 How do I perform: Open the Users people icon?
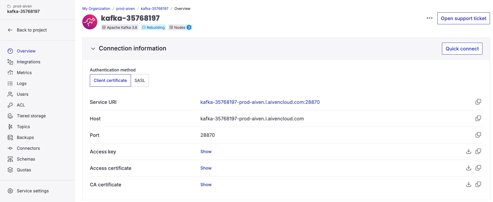(x=10, y=94)
